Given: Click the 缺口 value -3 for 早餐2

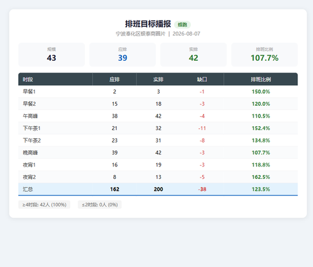Looking at the screenshot, I should pos(202,104).
